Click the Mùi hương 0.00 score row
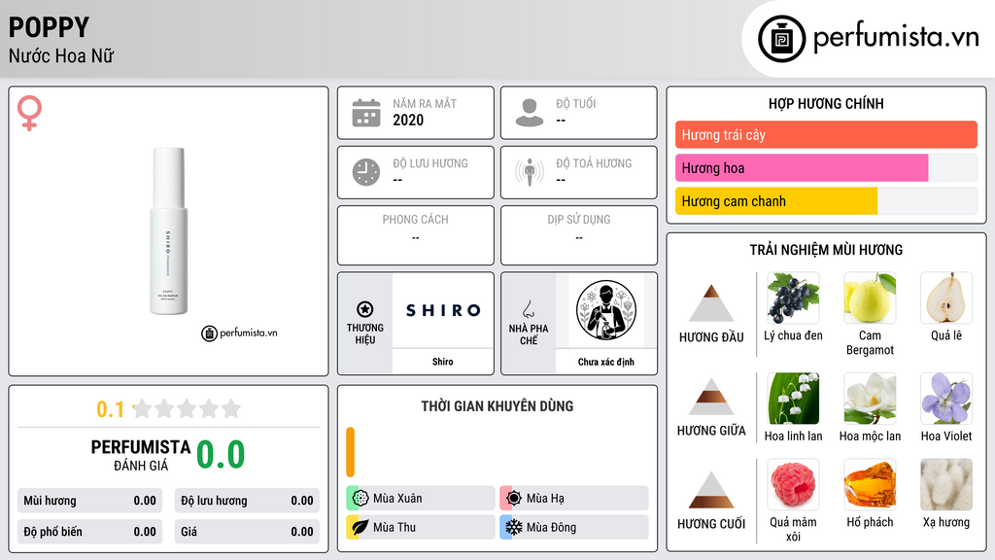 89,501
